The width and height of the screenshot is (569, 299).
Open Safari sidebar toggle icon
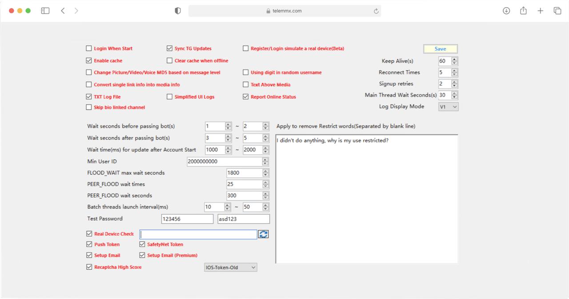click(x=45, y=11)
